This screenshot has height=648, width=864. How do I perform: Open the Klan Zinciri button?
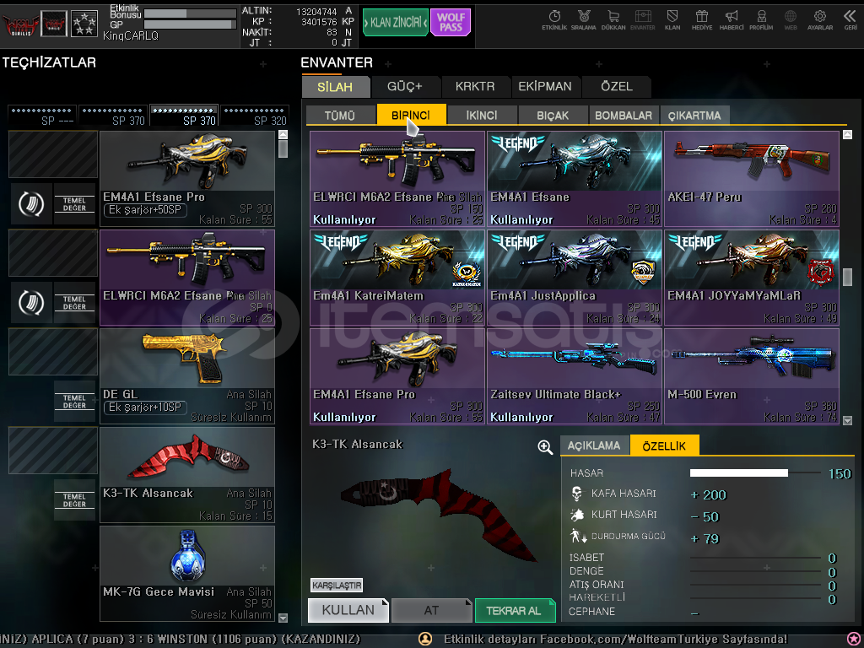395,23
